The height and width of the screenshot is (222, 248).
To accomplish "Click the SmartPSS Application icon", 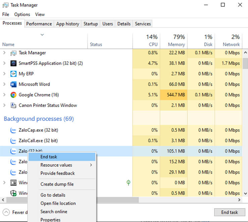I will [x=13, y=63].
